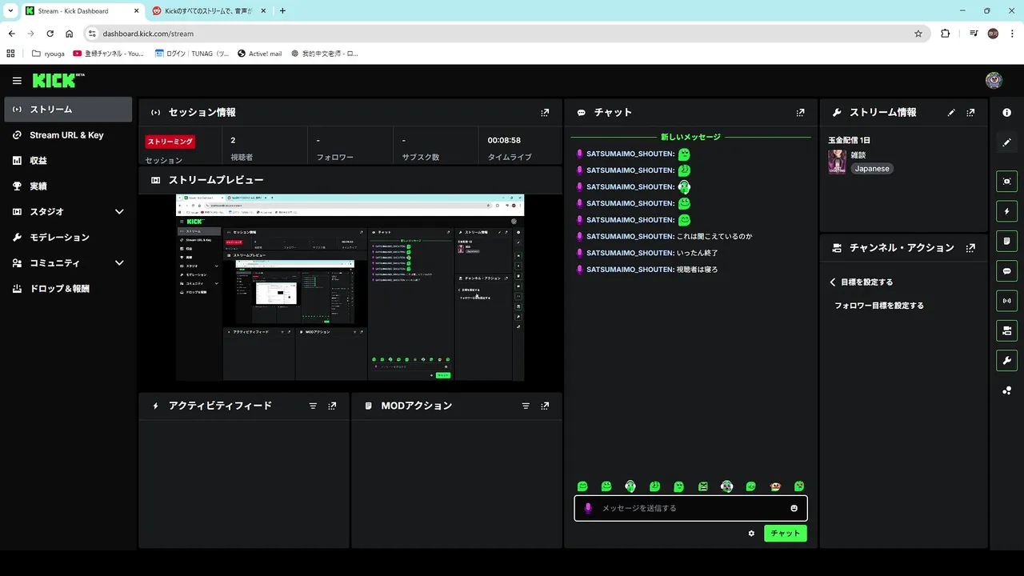Screen dimensions: 1024x576
Task: Edit stream info with the ストリーム情報 pencil icon
Action: [951, 113]
